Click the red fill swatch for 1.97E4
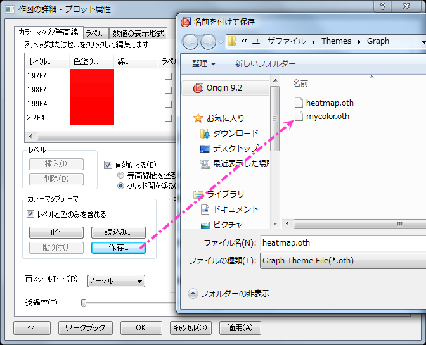Screen dimensions: 426x345 coord(92,76)
